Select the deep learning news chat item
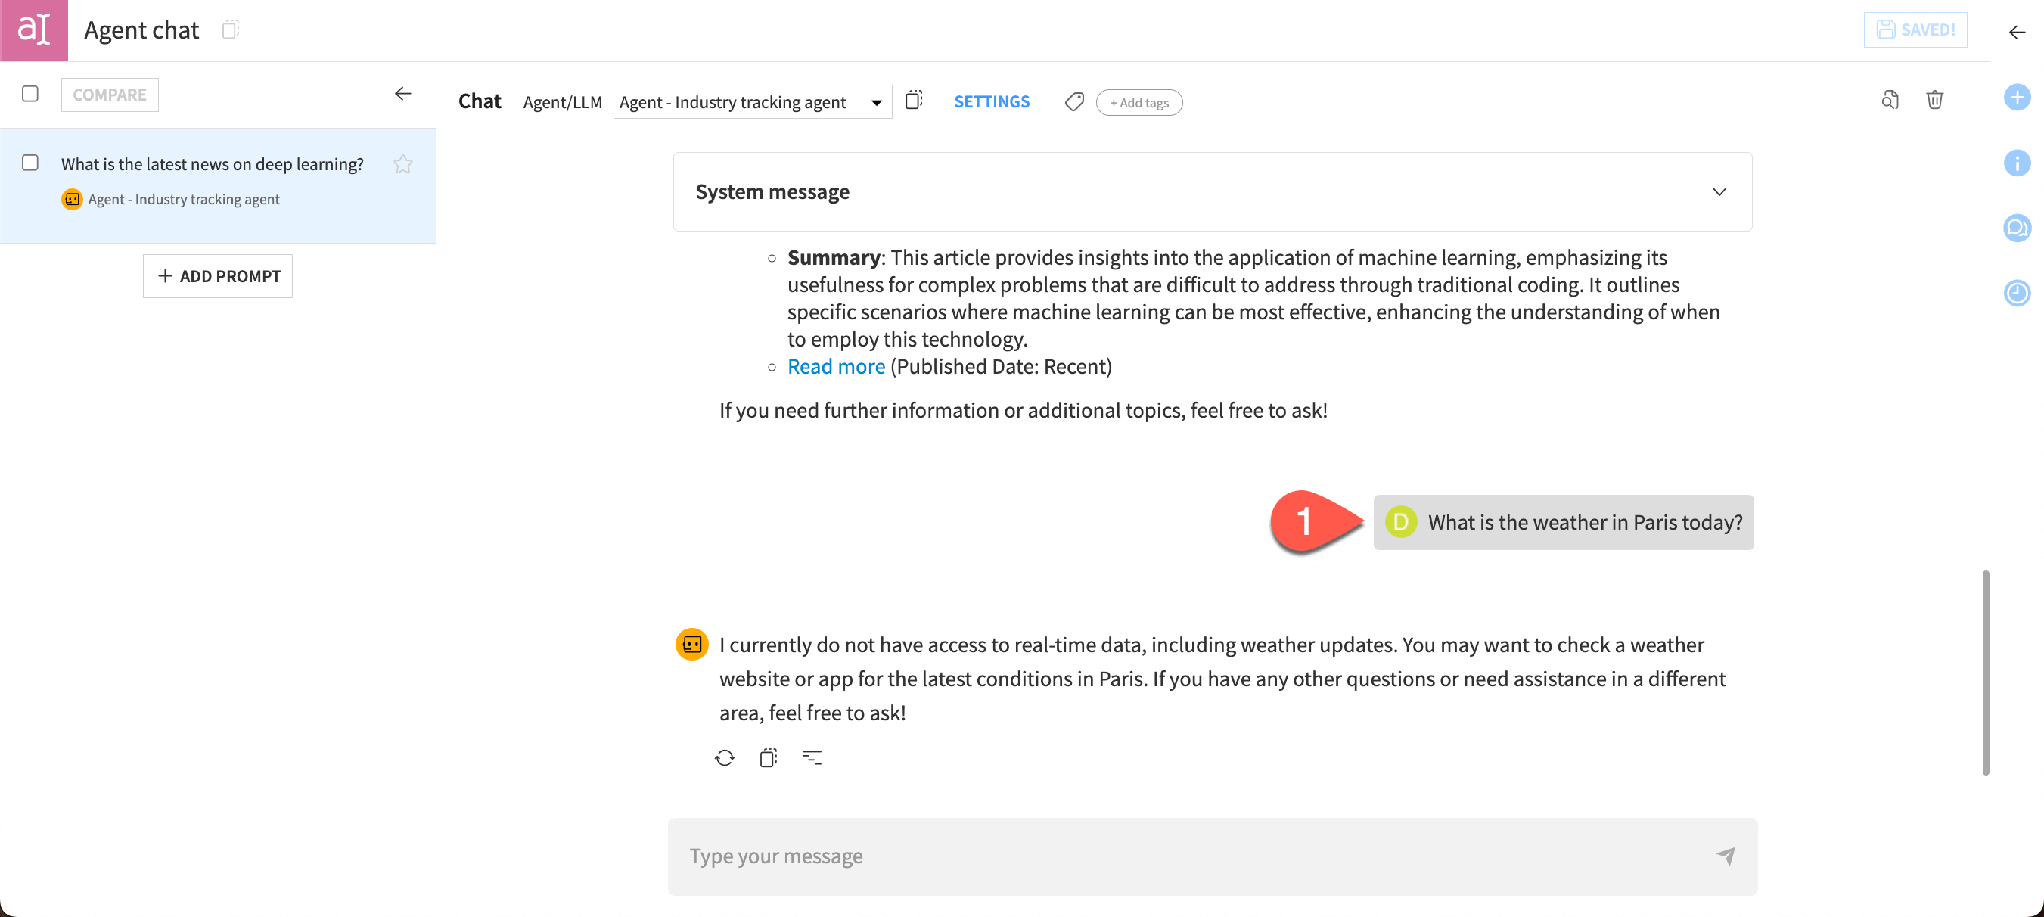This screenshot has width=2044, height=917. point(212,164)
